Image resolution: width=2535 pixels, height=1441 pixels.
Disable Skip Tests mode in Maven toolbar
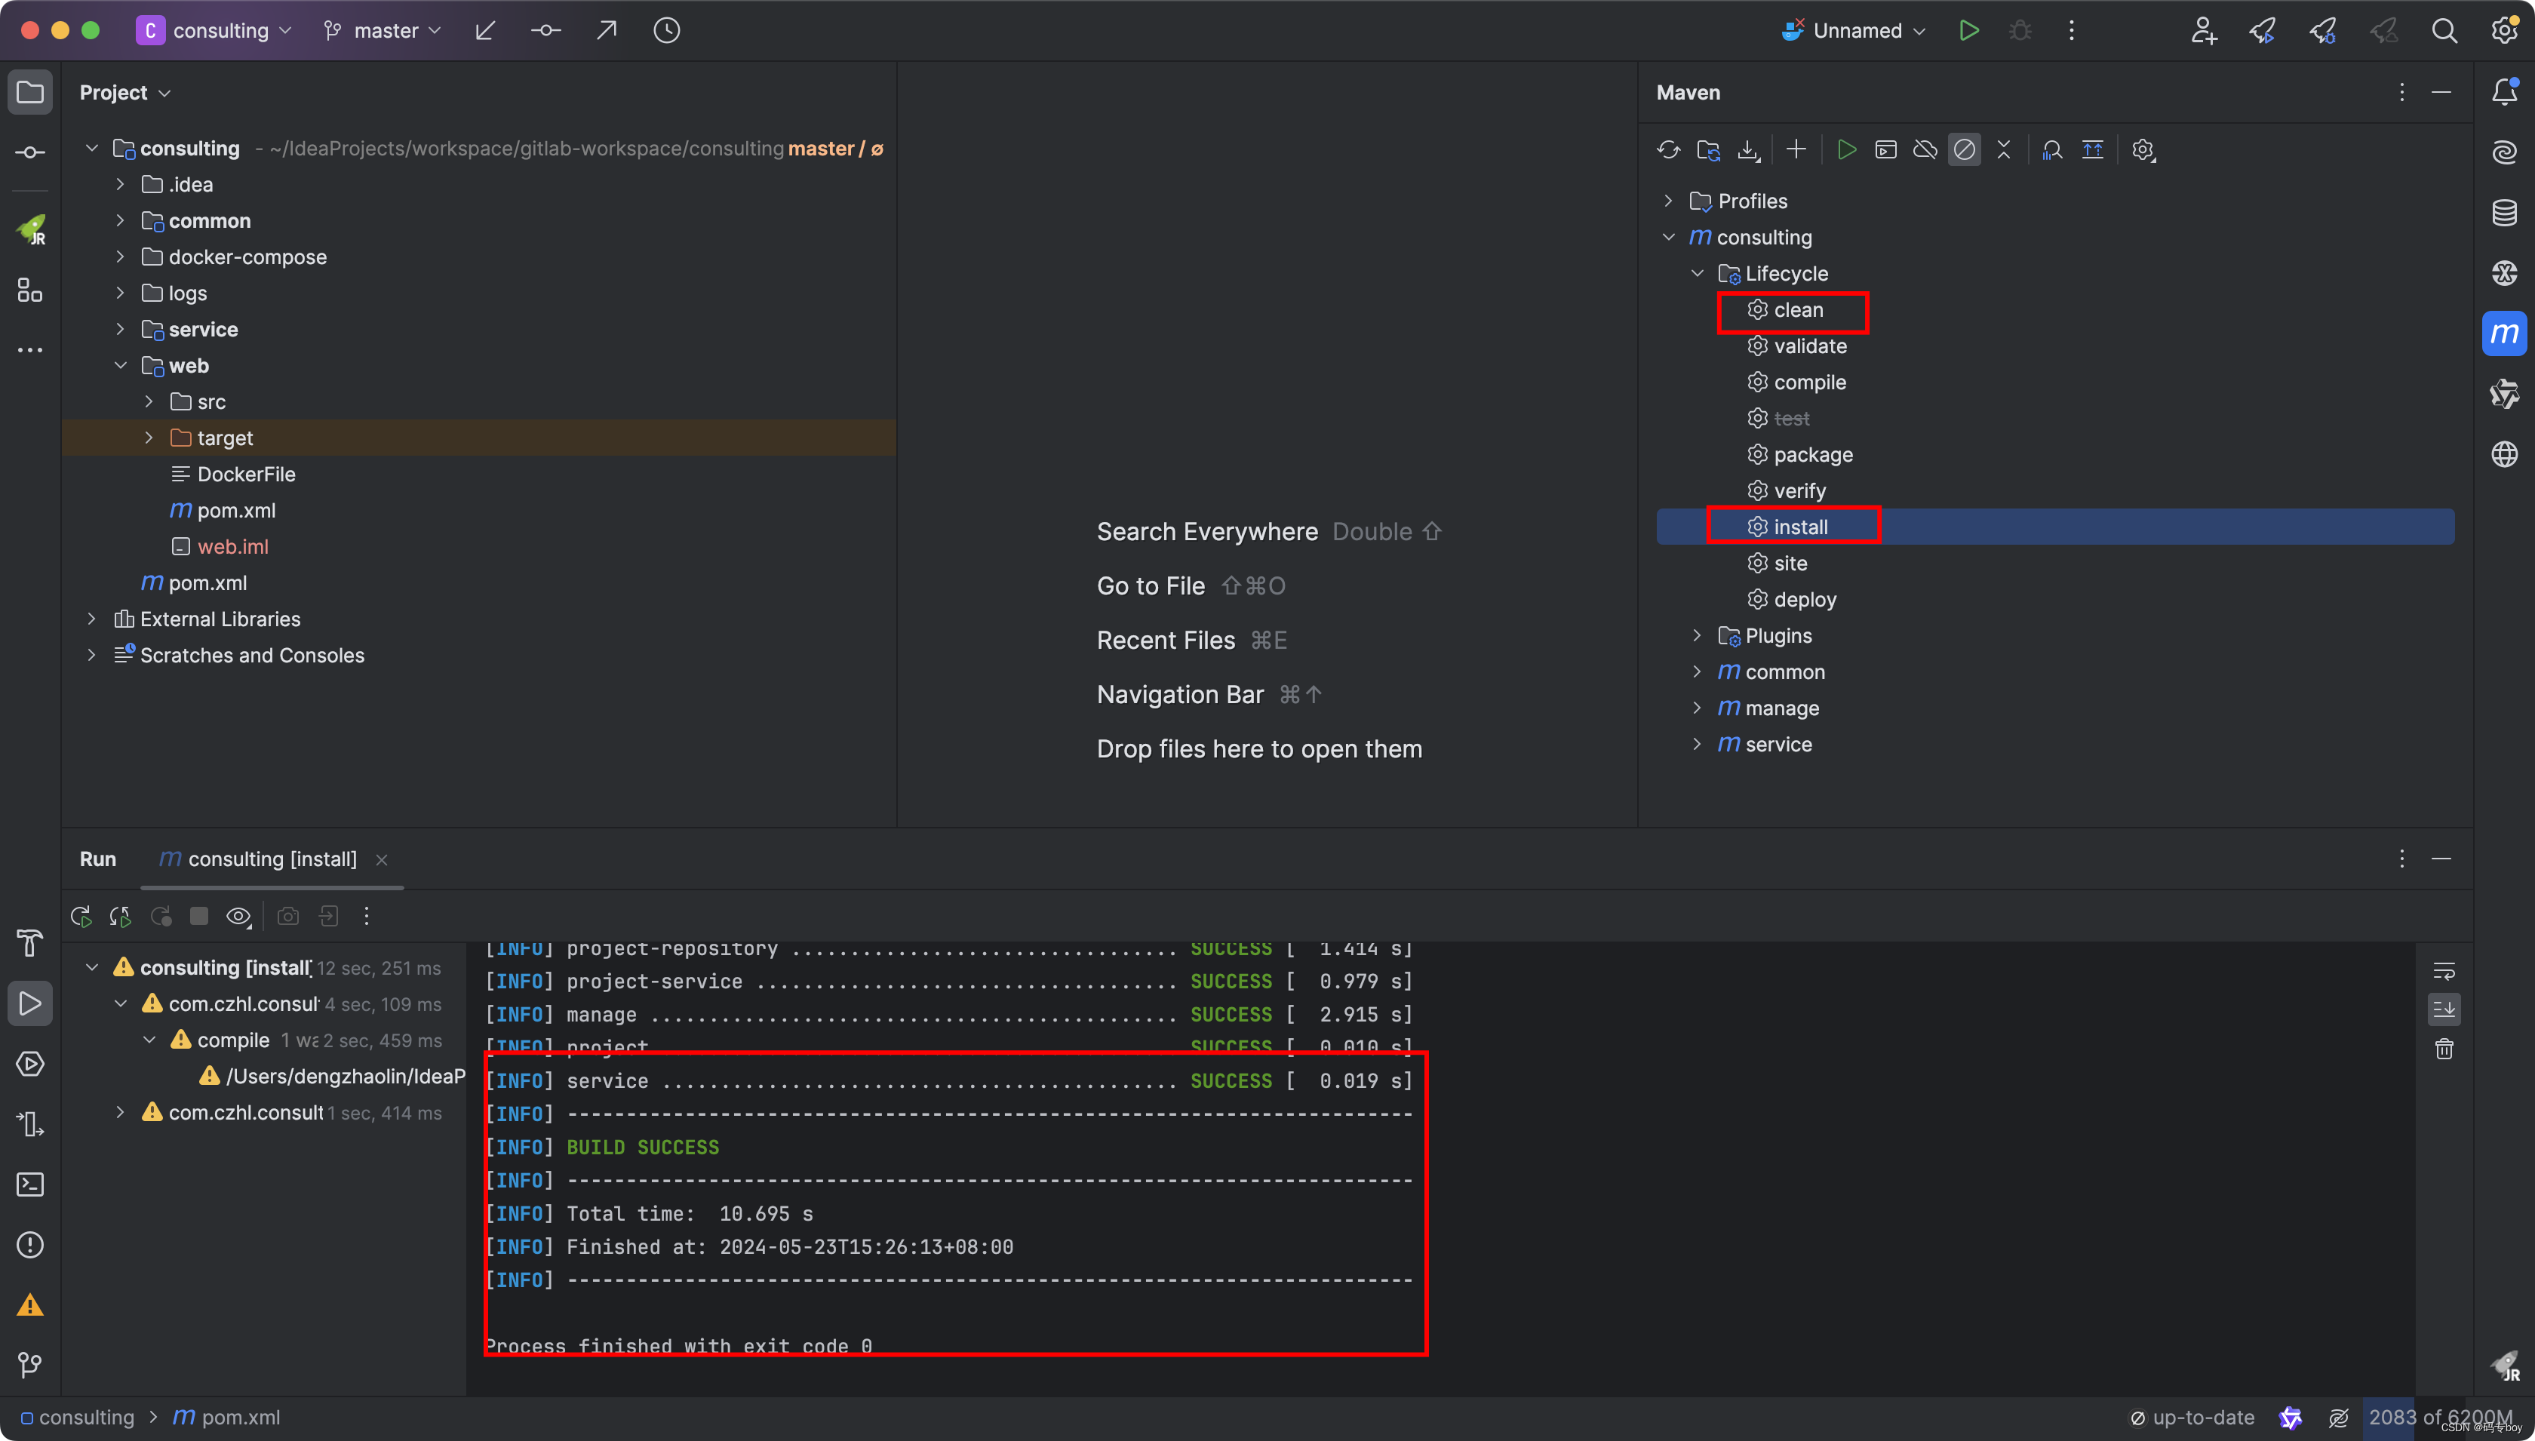[1964, 149]
